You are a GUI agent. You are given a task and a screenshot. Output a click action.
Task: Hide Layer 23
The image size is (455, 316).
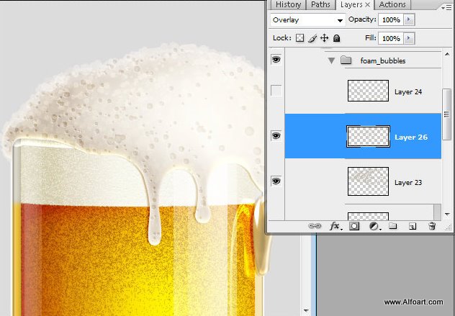[276, 181]
